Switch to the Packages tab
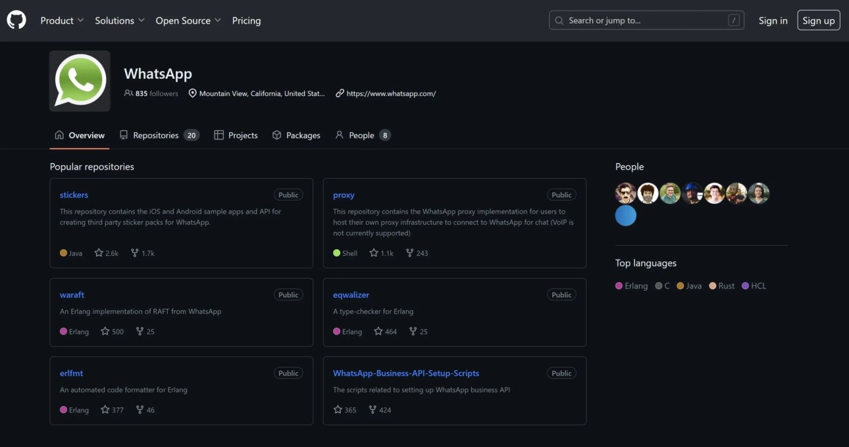 296,135
